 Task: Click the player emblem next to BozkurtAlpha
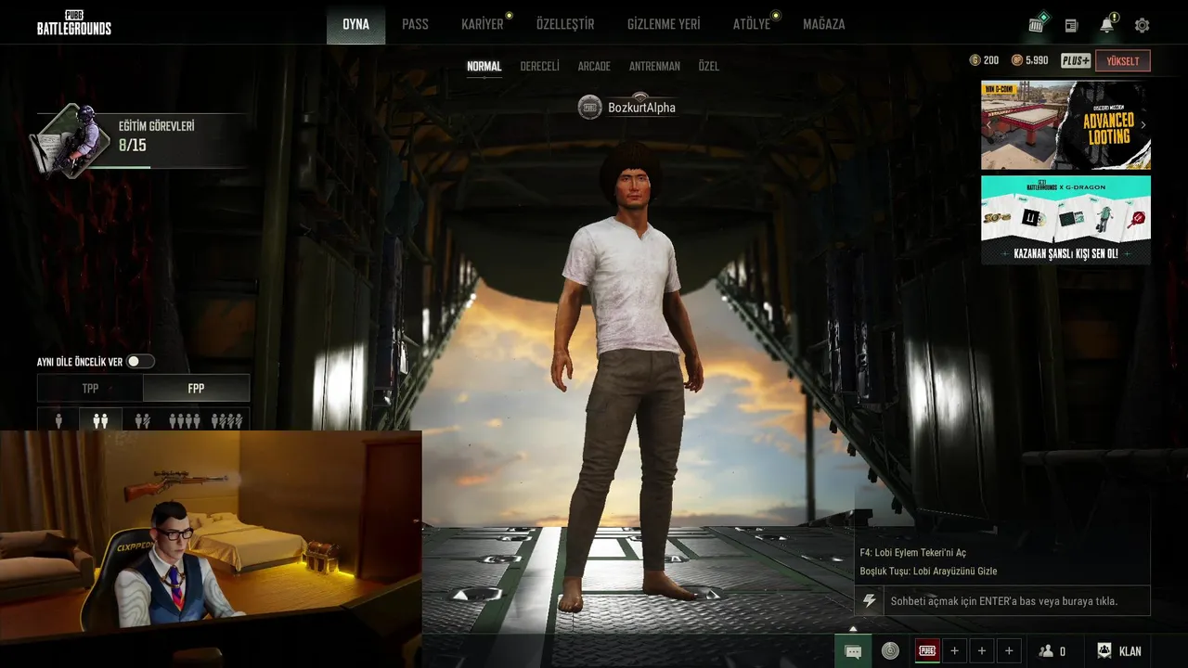tap(590, 108)
